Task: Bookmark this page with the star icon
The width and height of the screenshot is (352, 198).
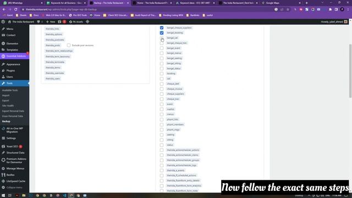Action: pos(288,9)
